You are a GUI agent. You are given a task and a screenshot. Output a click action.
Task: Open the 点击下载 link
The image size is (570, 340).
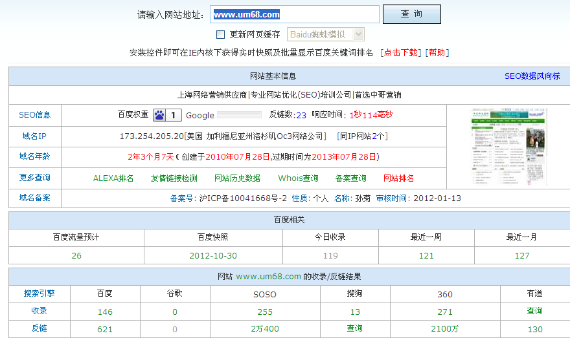(400, 52)
